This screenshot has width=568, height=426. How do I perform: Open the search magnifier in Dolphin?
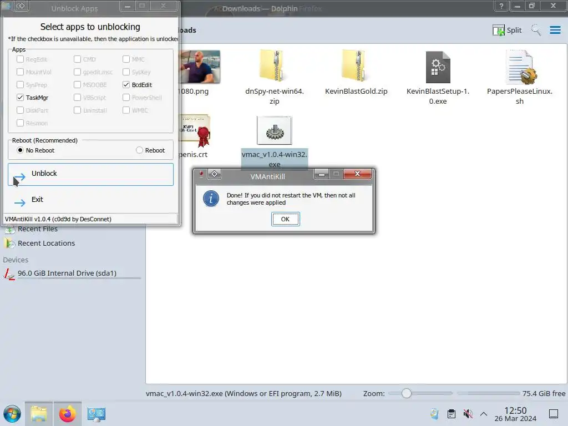pyautogui.click(x=536, y=30)
